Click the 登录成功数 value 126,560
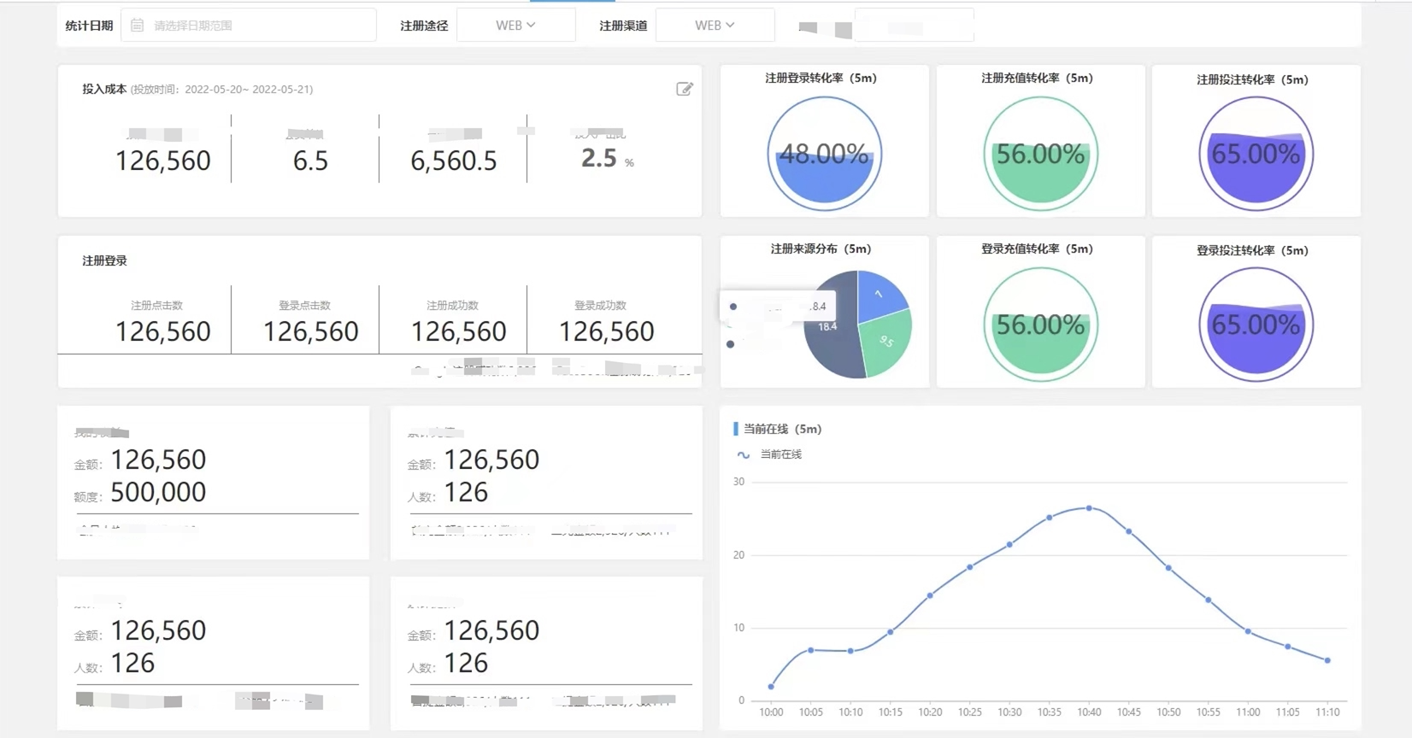Viewport: 1412px width, 738px height. 607,331
